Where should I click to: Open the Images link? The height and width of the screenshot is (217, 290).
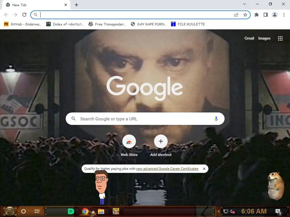click(264, 38)
